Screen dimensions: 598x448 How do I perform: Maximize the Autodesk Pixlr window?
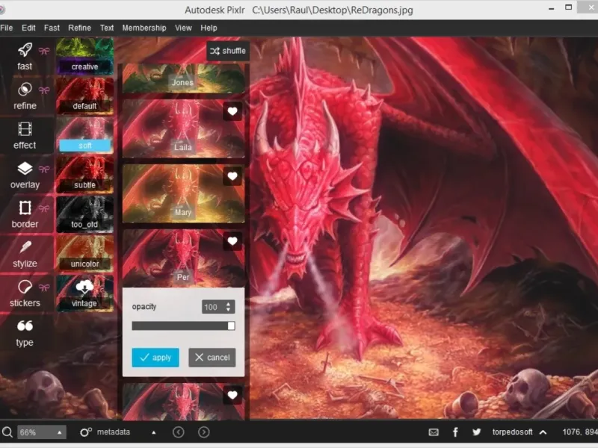569,7
